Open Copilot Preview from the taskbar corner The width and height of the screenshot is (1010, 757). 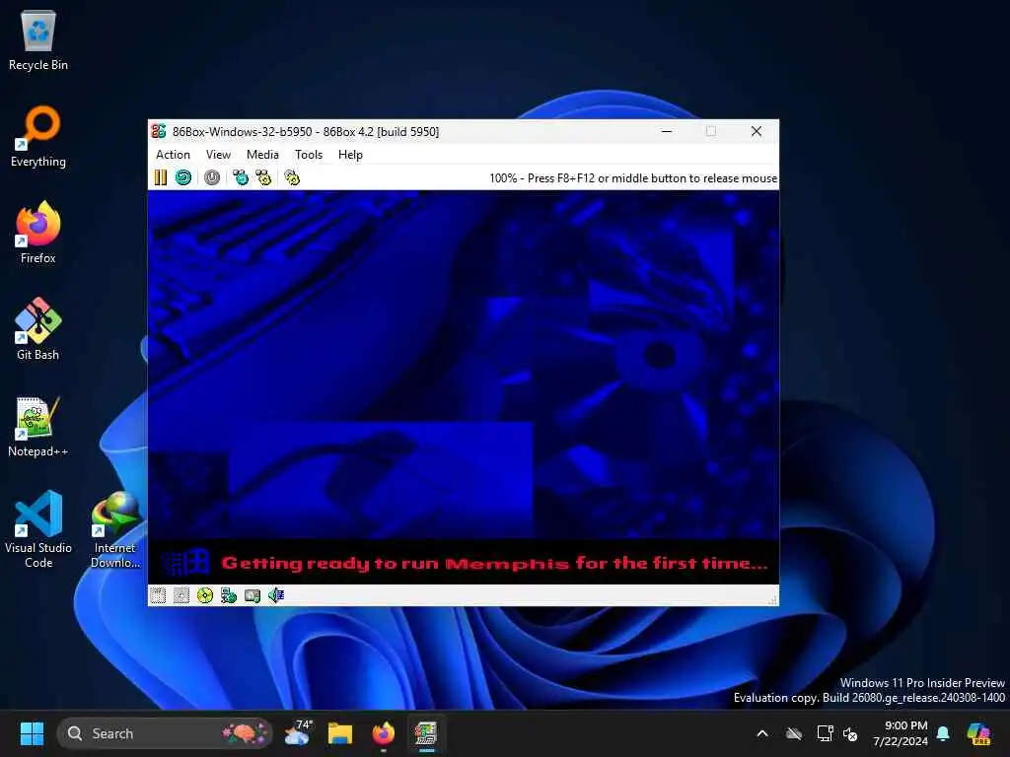978,733
